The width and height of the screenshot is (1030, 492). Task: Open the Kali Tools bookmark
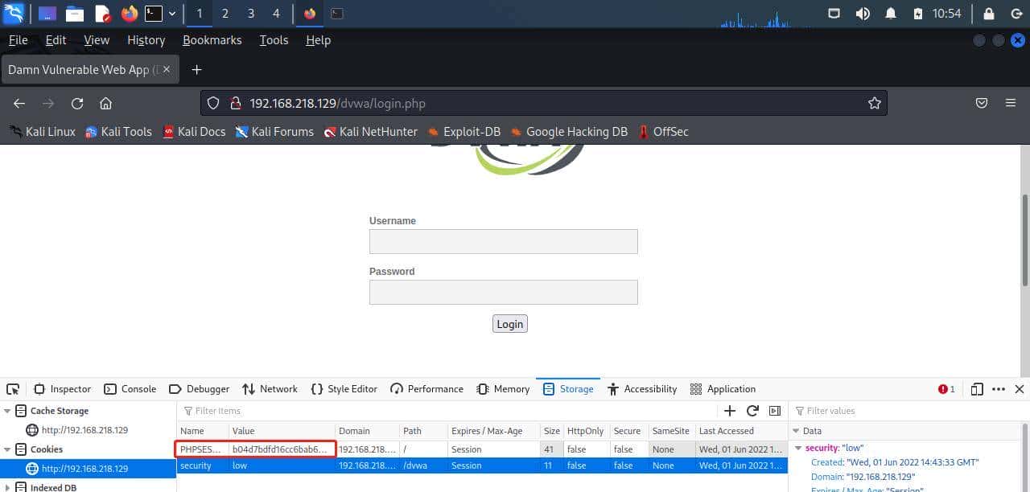(x=118, y=132)
